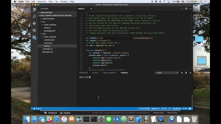
Task: Open LINE app from the Dock
Action: pos(109,119)
